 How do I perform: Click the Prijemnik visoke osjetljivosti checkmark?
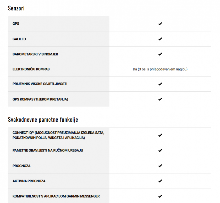click(x=160, y=84)
